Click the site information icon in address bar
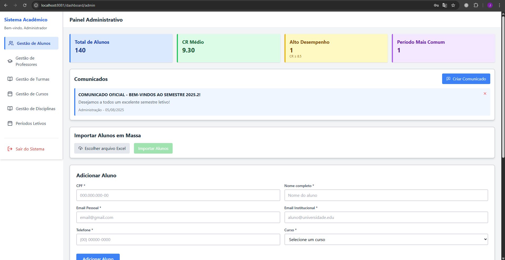This screenshot has width=505, height=260. (x=36, y=5)
